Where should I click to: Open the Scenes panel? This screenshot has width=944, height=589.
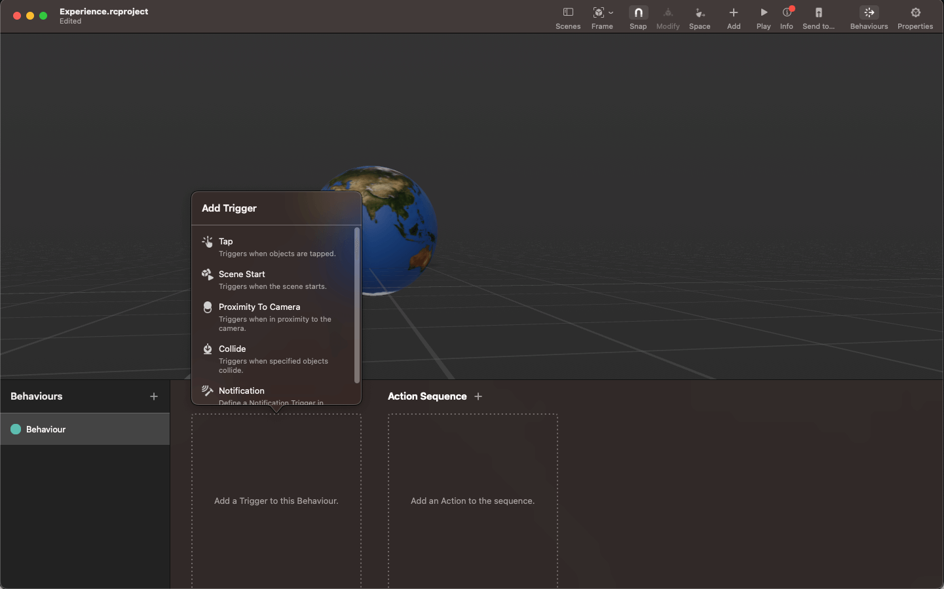pos(568,18)
